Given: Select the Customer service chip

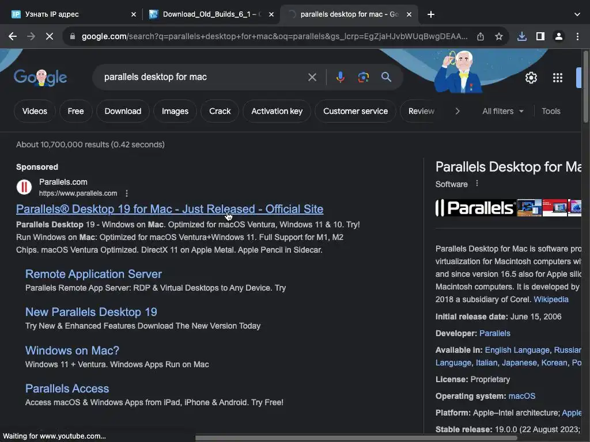Looking at the screenshot, I should coord(355,111).
